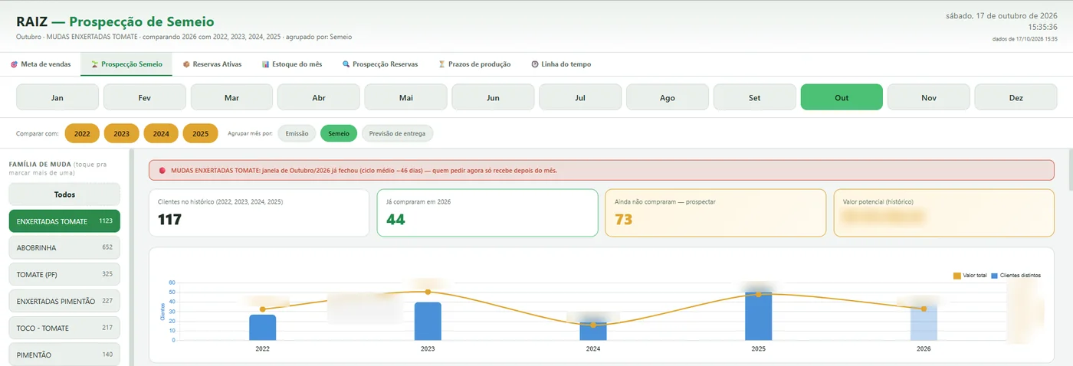Image resolution: width=1073 pixels, height=366 pixels.
Task: Select ENXERTADAS TOMATE family
Action: point(64,221)
